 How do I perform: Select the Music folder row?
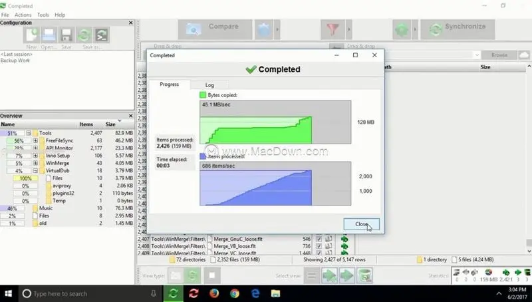click(67, 208)
